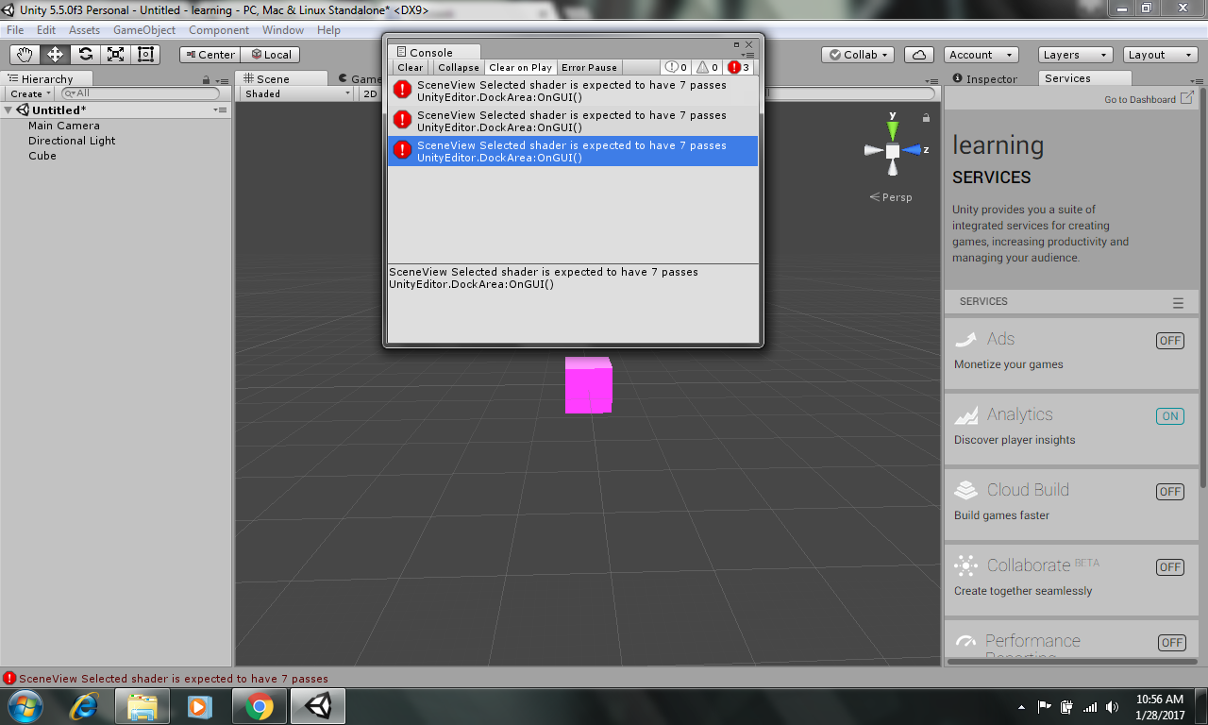Toggle warning messages filter in Console
Viewport: 1208px width, 725px height.
point(708,68)
